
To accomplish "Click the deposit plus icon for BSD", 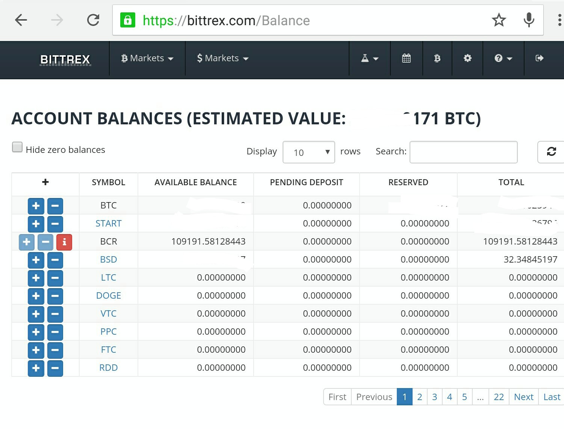I will pyautogui.click(x=36, y=260).
